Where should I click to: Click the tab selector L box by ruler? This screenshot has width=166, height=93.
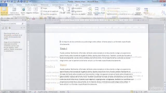[28, 20]
